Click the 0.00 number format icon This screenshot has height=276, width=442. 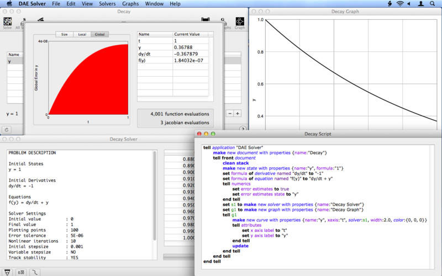pyautogui.click(x=21, y=272)
